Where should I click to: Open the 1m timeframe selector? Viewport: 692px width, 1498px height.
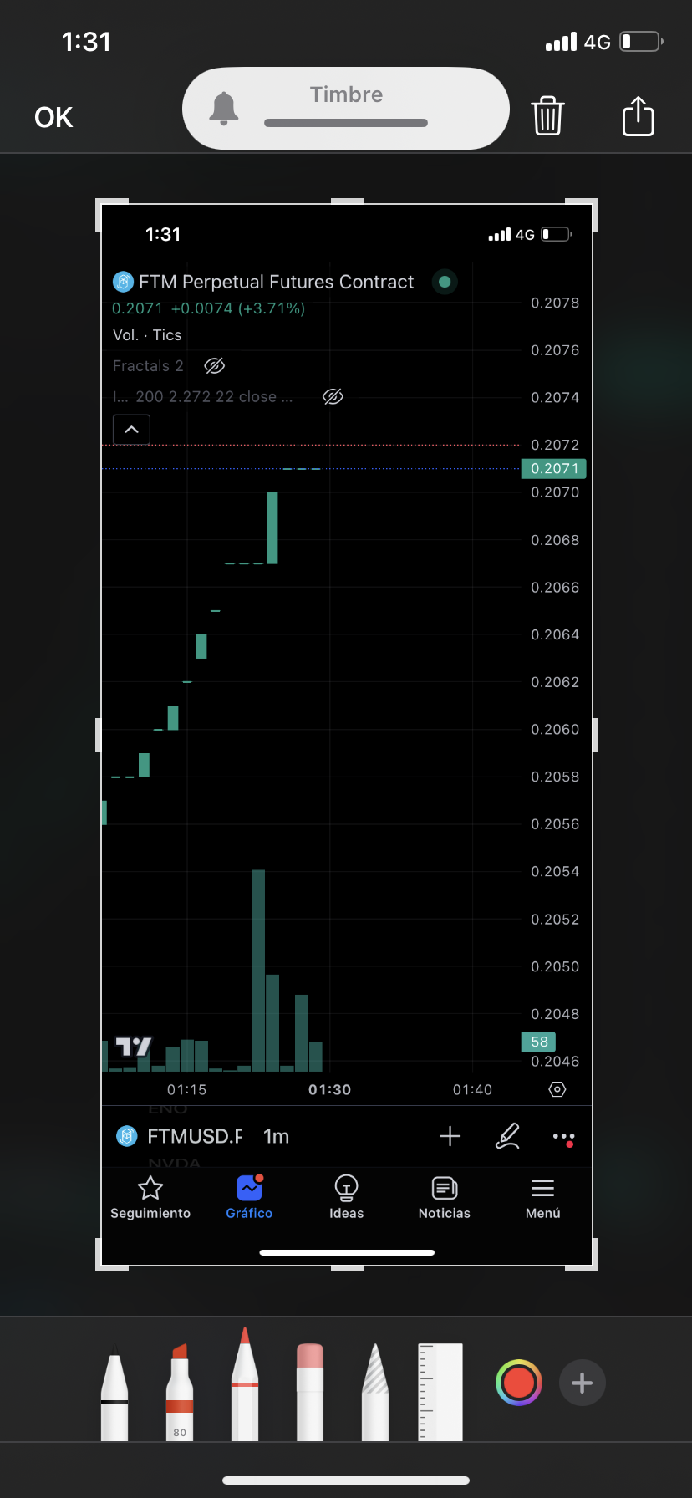276,1136
